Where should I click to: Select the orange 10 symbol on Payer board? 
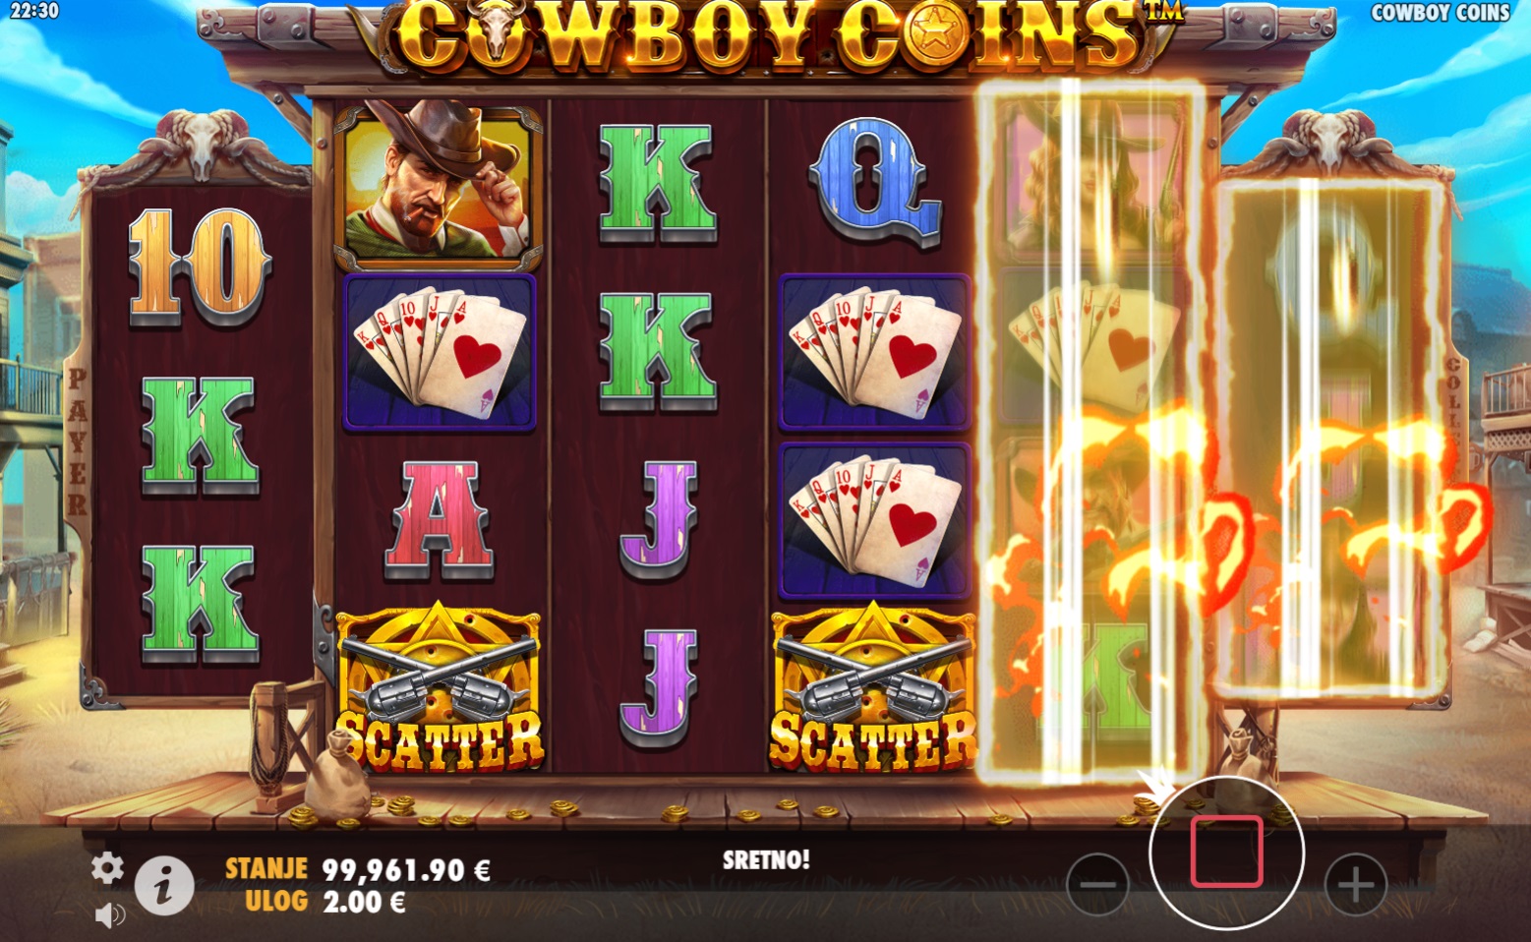click(198, 265)
